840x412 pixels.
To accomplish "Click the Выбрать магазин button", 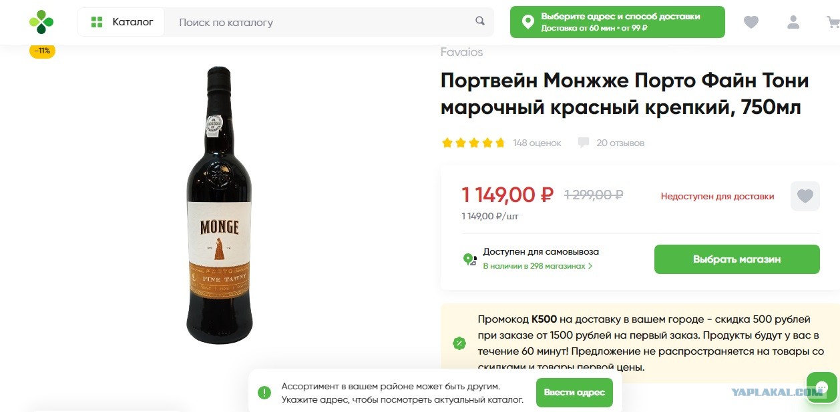I will tap(737, 259).
